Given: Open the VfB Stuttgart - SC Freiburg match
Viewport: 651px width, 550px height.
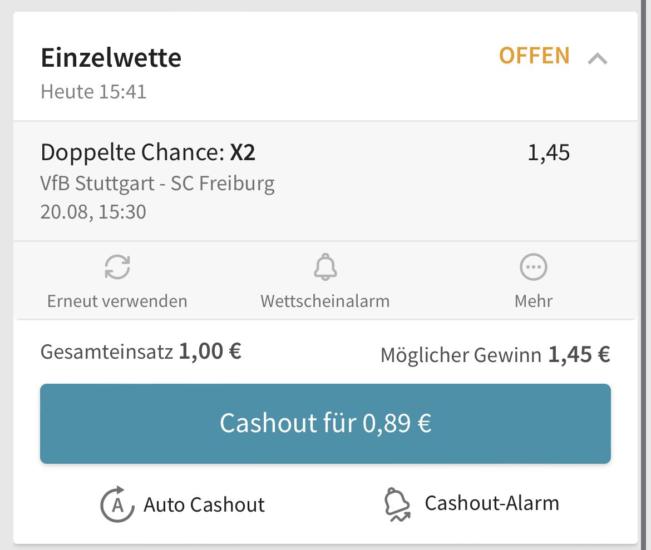Looking at the screenshot, I should coord(157,184).
